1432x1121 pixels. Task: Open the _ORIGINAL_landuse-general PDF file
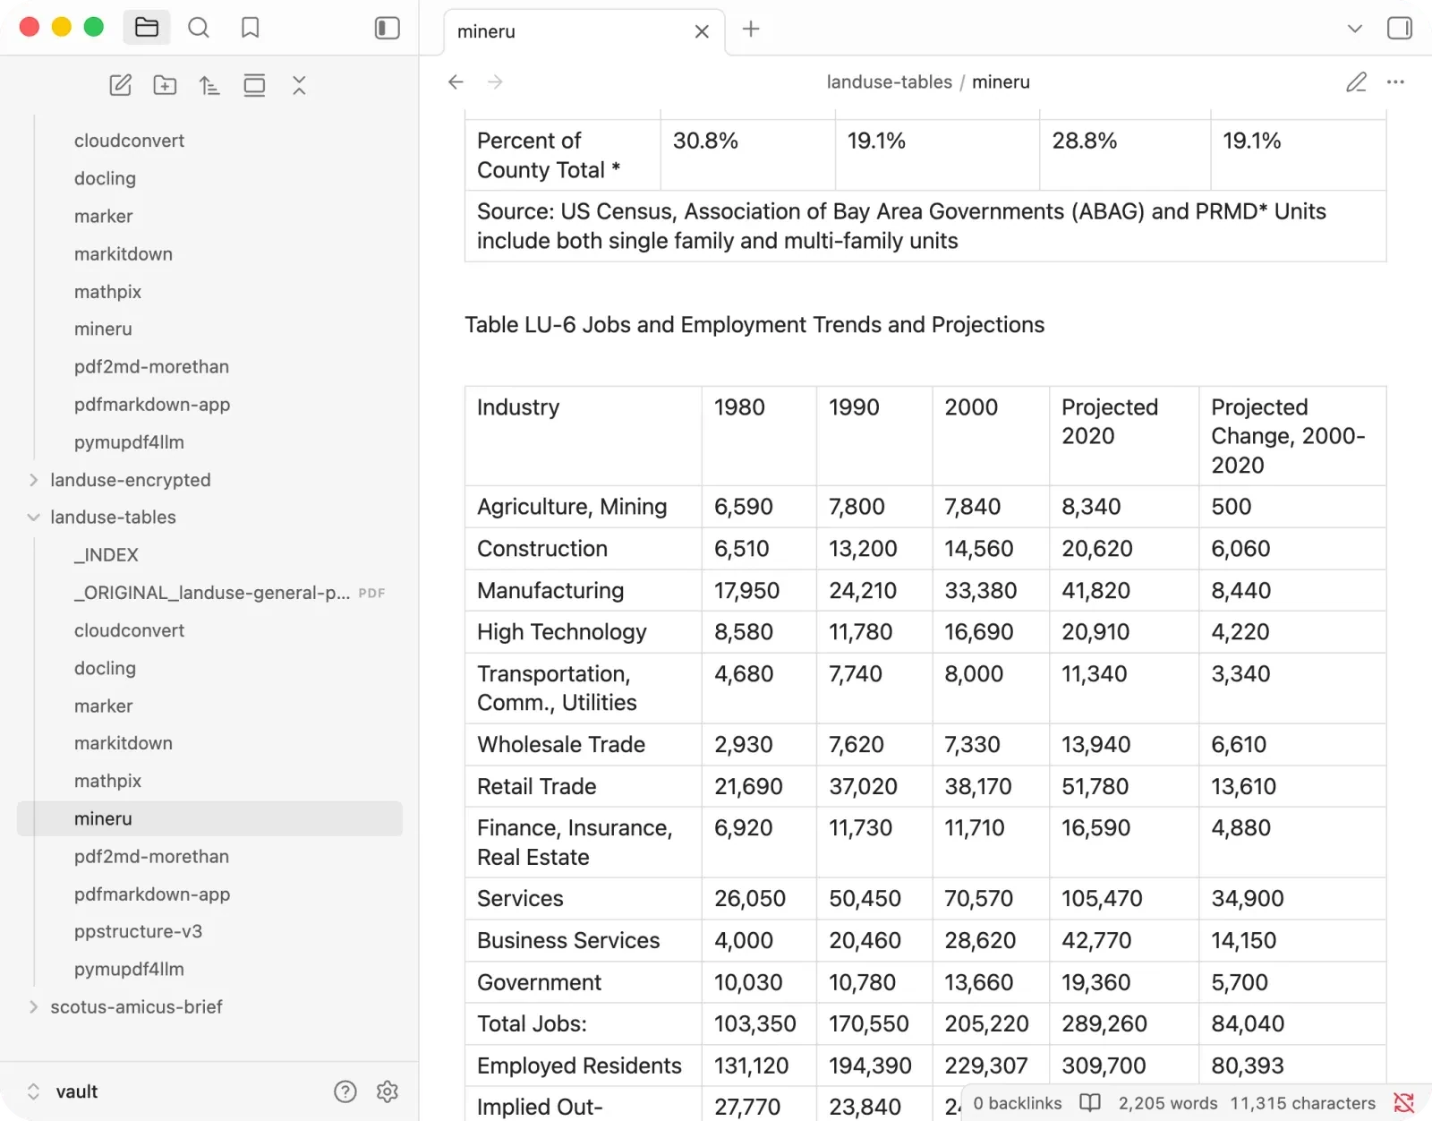(x=229, y=593)
